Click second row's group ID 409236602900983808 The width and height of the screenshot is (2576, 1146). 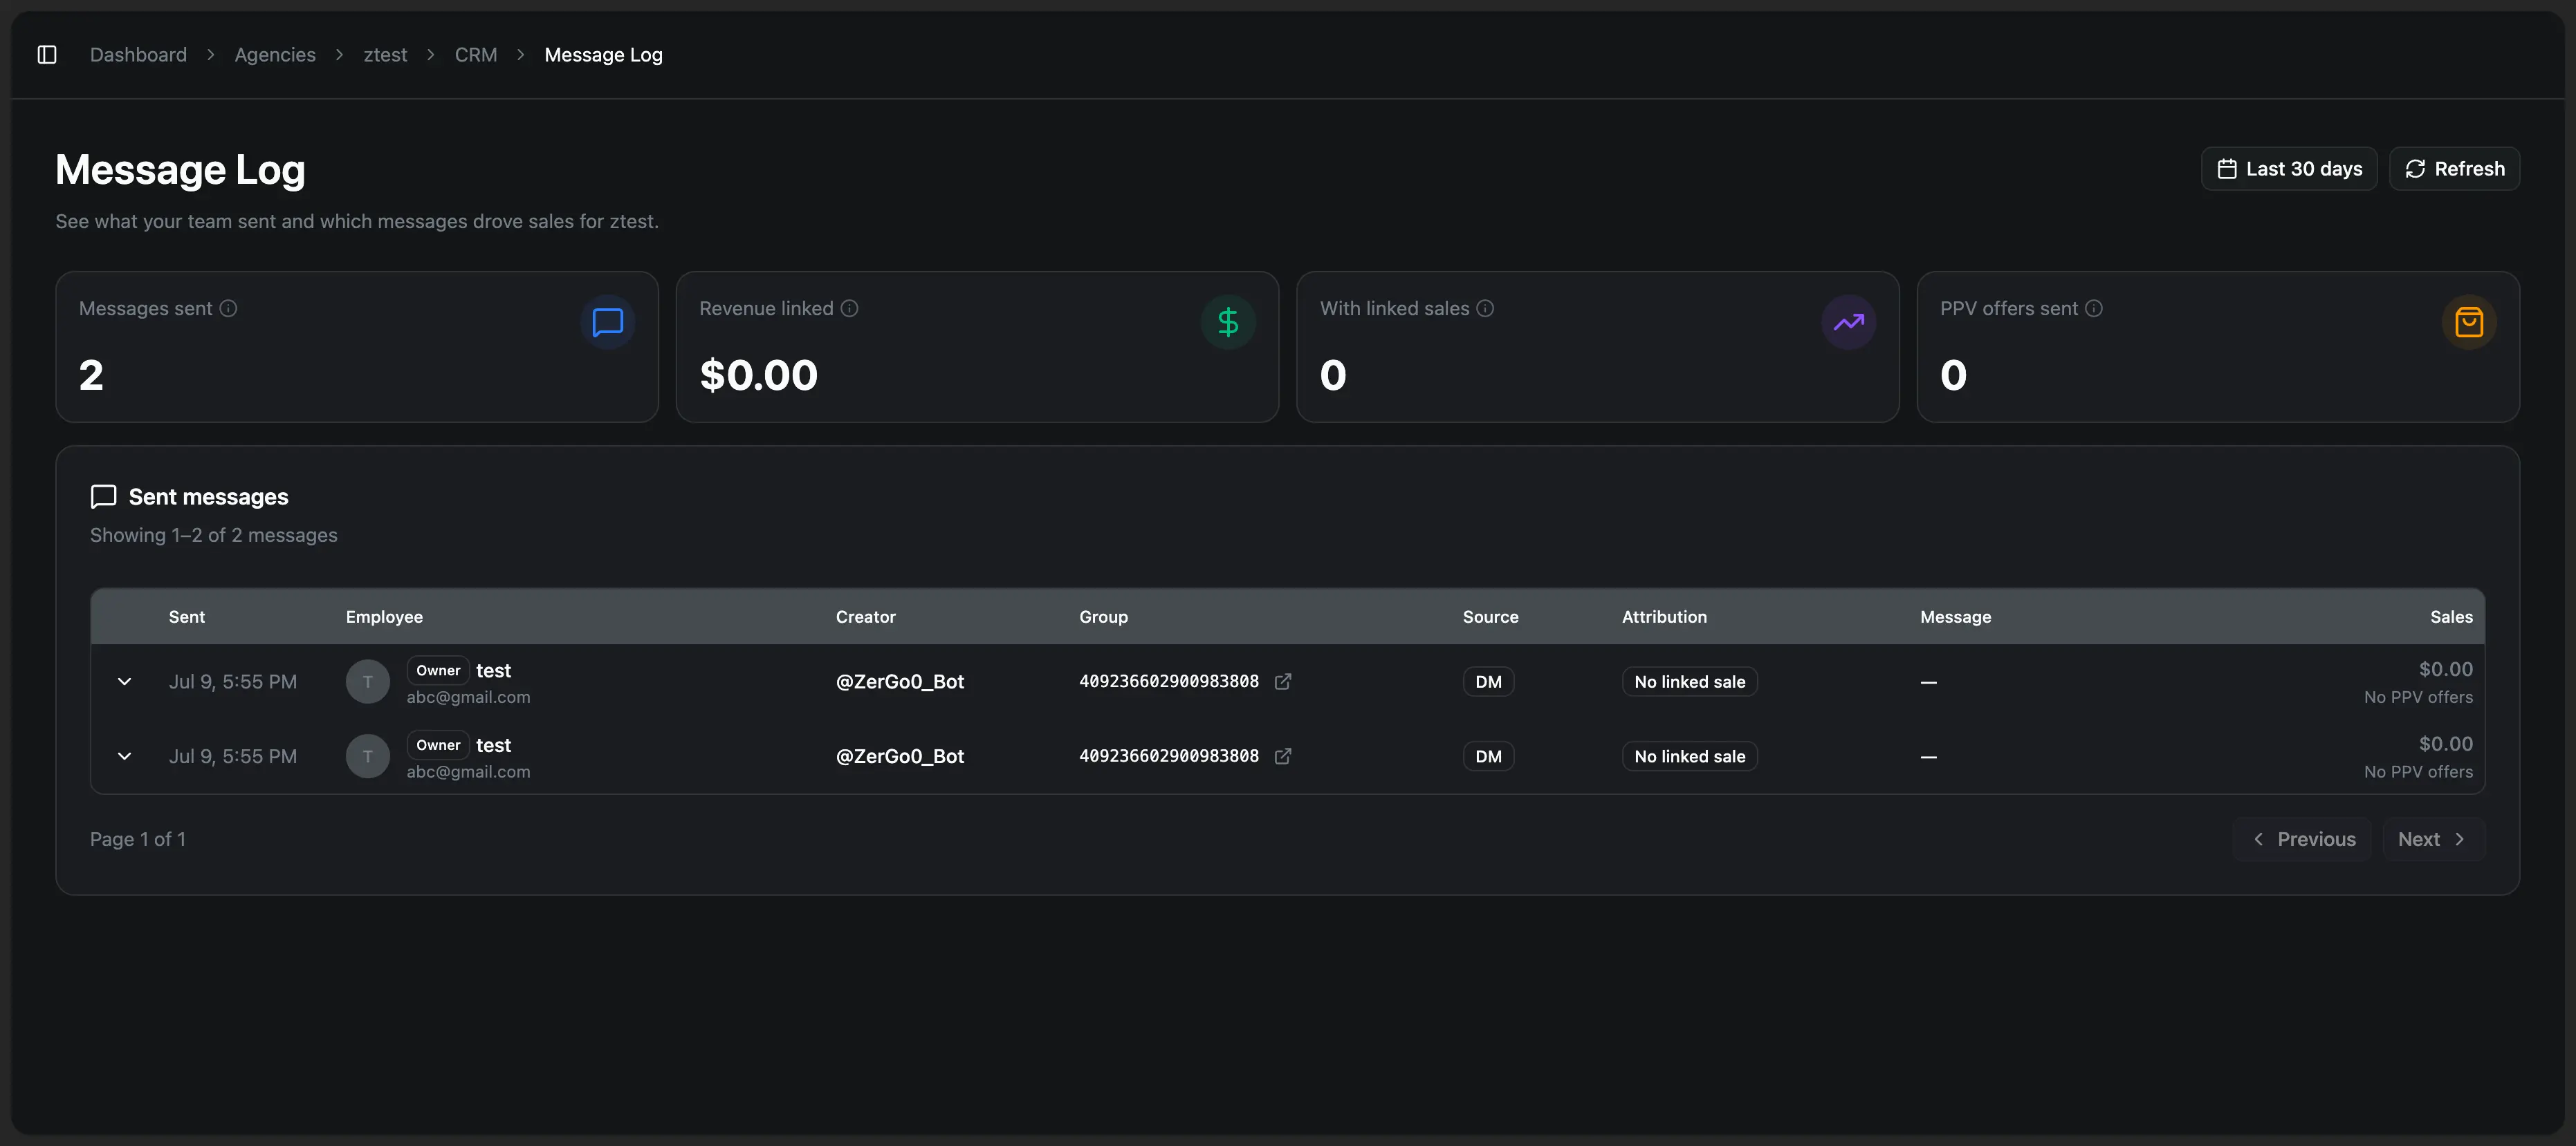[1169, 756]
